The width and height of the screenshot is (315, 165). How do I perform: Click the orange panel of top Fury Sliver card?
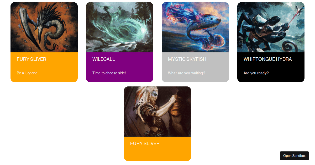tap(44, 67)
